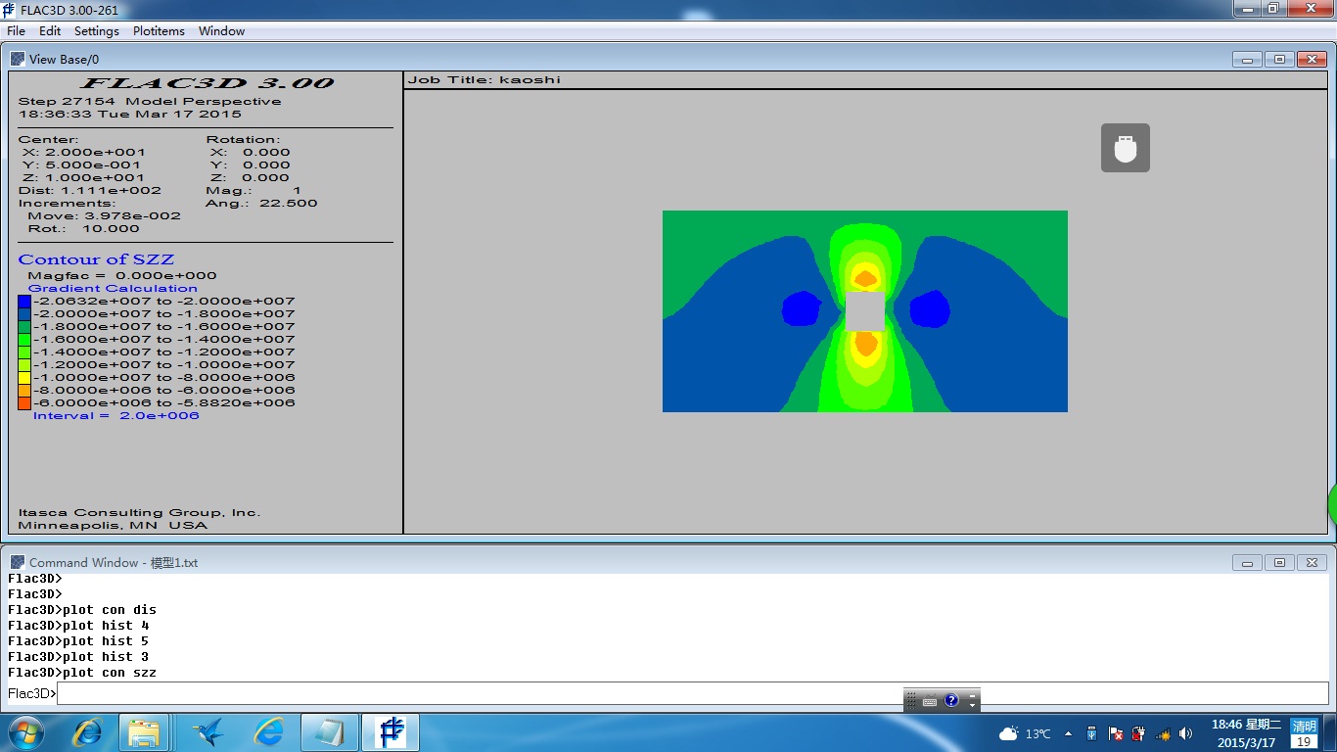Open the Settings menu
The width and height of the screenshot is (1337, 752).
pos(96,31)
